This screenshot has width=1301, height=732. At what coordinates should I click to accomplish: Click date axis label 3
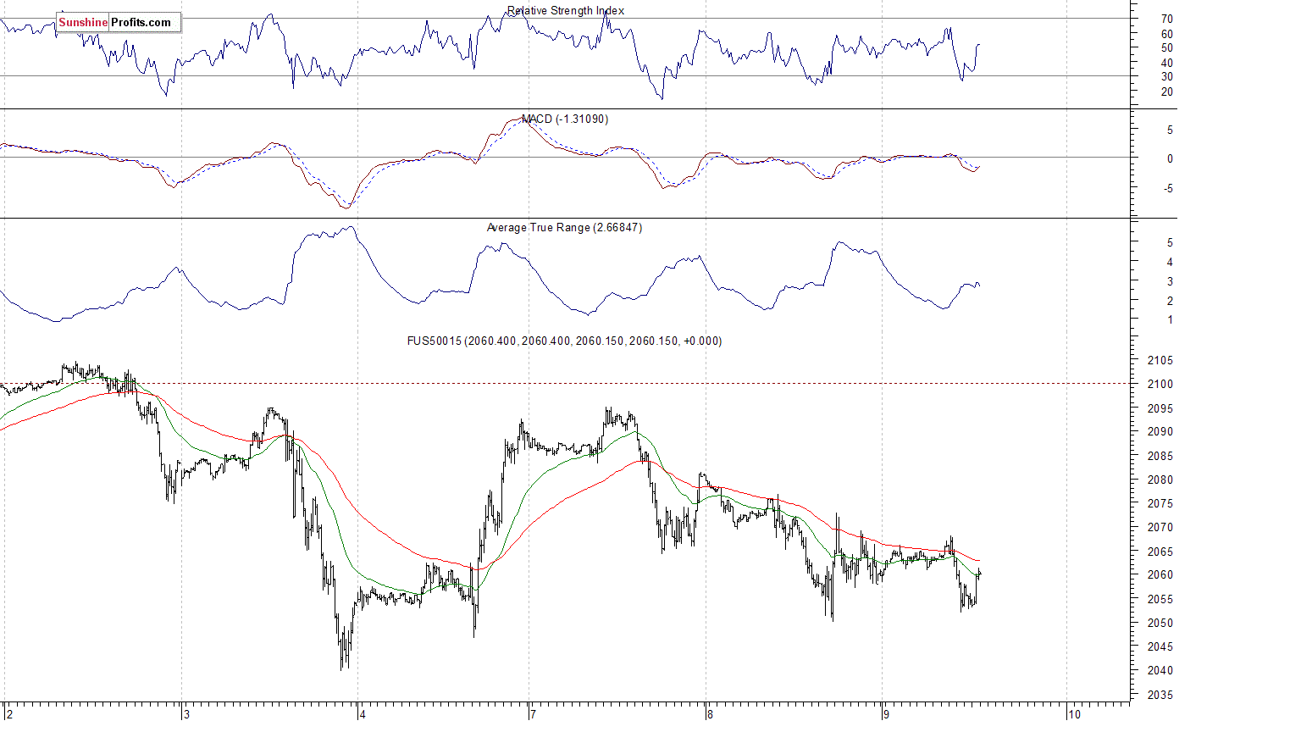coord(186,715)
